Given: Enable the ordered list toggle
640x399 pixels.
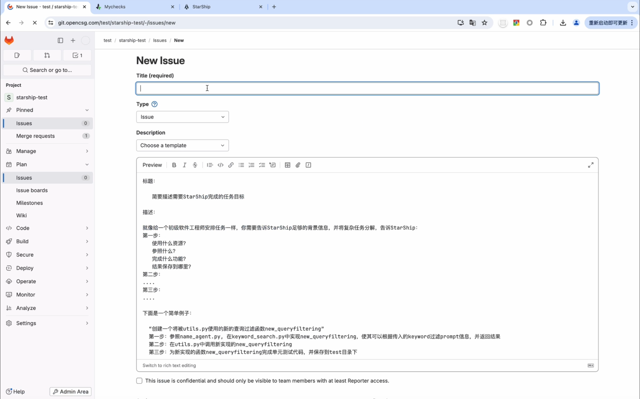Looking at the screenshot, I should pyautogui.click(x=251, y=165).
